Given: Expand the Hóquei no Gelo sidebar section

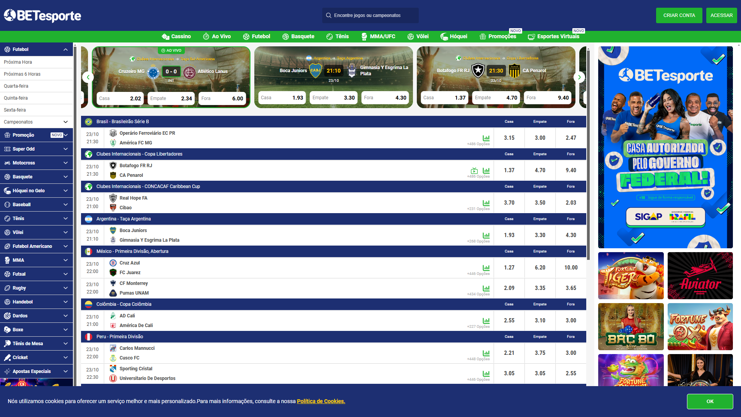Looking at the screenshot, I should pyautogui.click(x=66, y=191).
